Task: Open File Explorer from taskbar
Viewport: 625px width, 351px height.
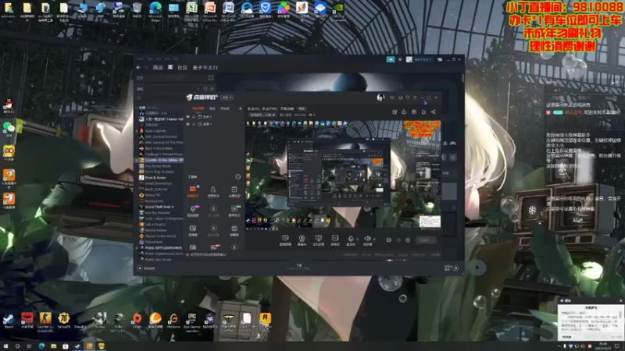Action: pyautogui.click(x=53, y=346)
